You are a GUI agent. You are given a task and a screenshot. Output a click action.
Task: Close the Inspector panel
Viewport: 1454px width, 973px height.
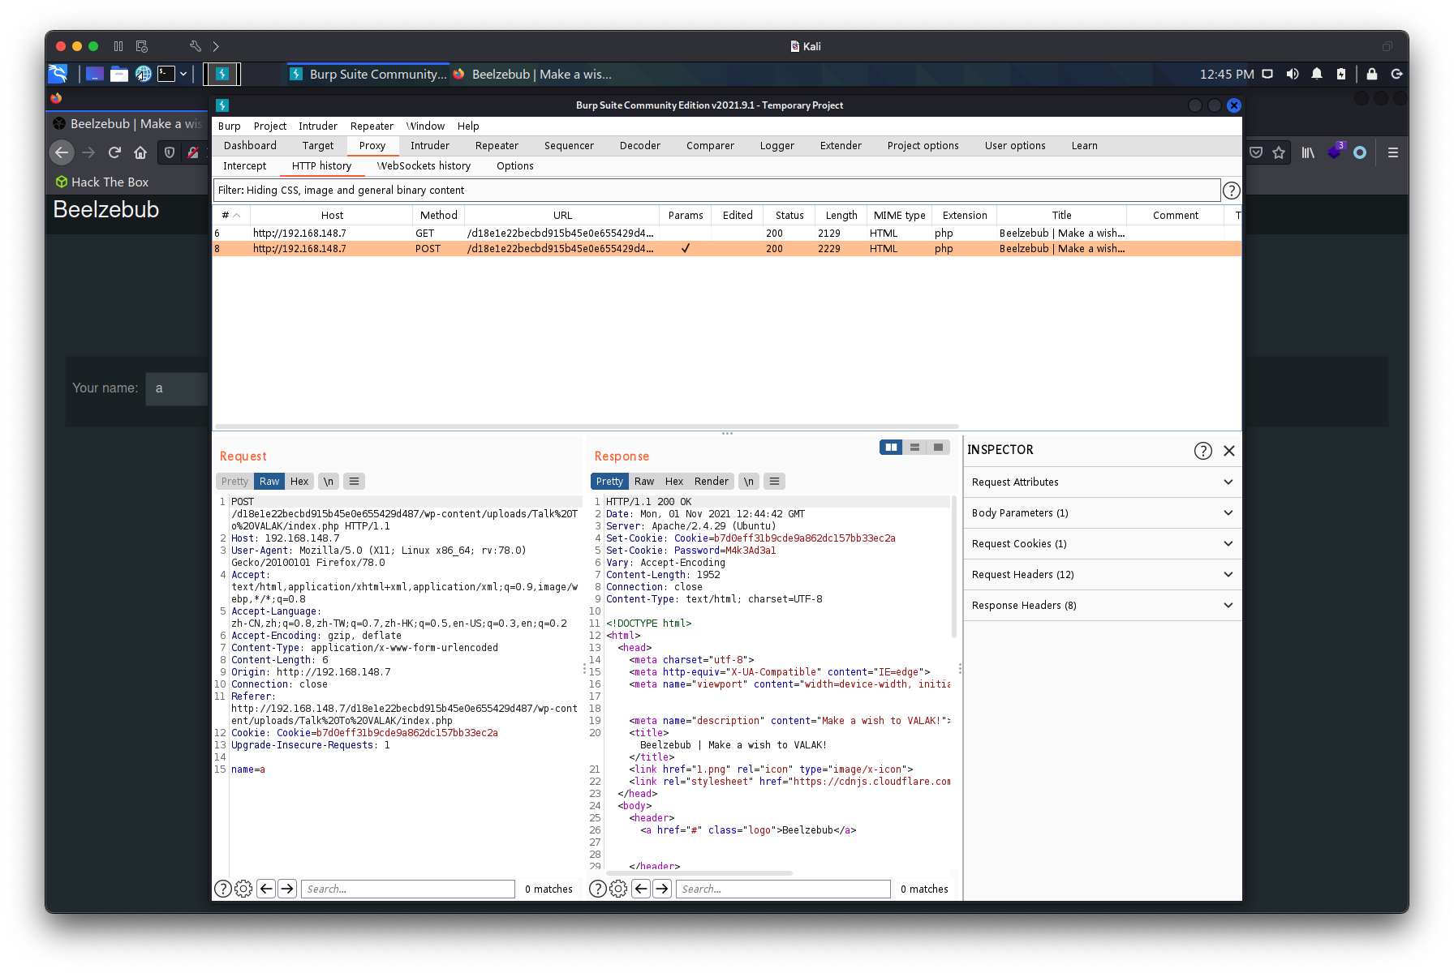click(x=1229, y=451)
